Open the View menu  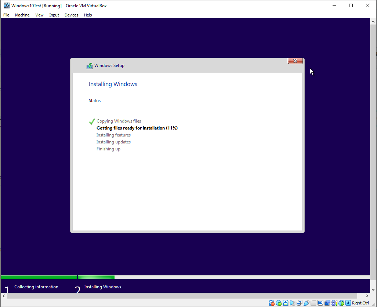39,15
